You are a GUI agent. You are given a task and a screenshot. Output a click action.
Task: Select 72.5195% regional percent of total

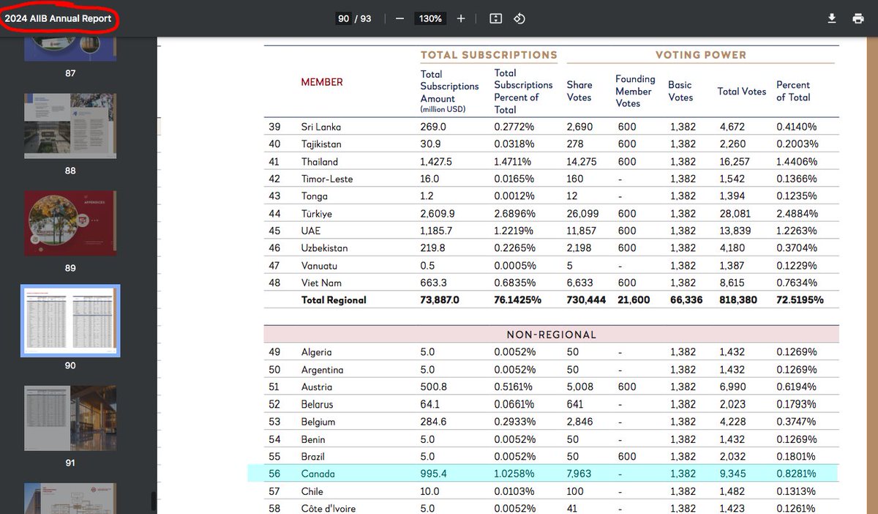coord(800,300)
